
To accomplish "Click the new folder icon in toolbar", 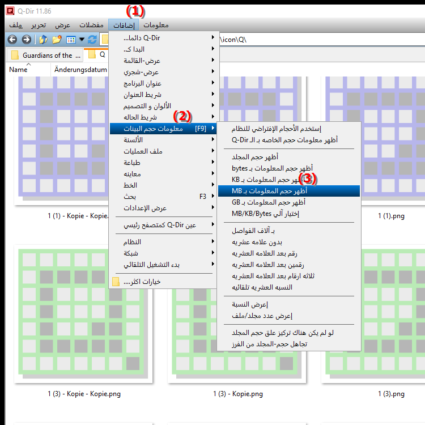I will tap(57, 40).
